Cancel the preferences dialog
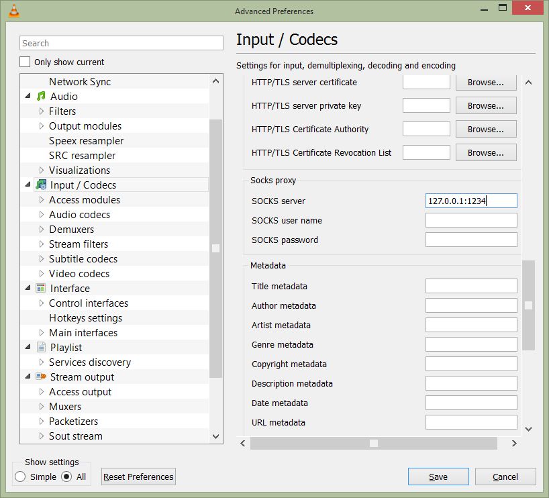Image resolution: width=549 pixels, height=498 pixels. pos(505,477)
